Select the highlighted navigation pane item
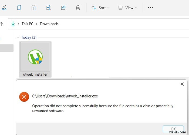This screenshot has width=189, height=135. pos(7,48)
